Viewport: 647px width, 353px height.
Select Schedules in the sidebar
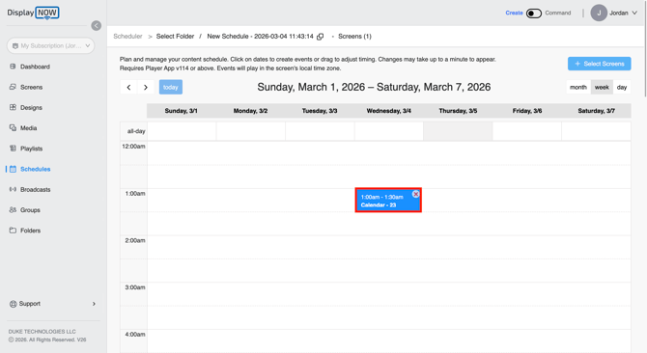(35, 170)
